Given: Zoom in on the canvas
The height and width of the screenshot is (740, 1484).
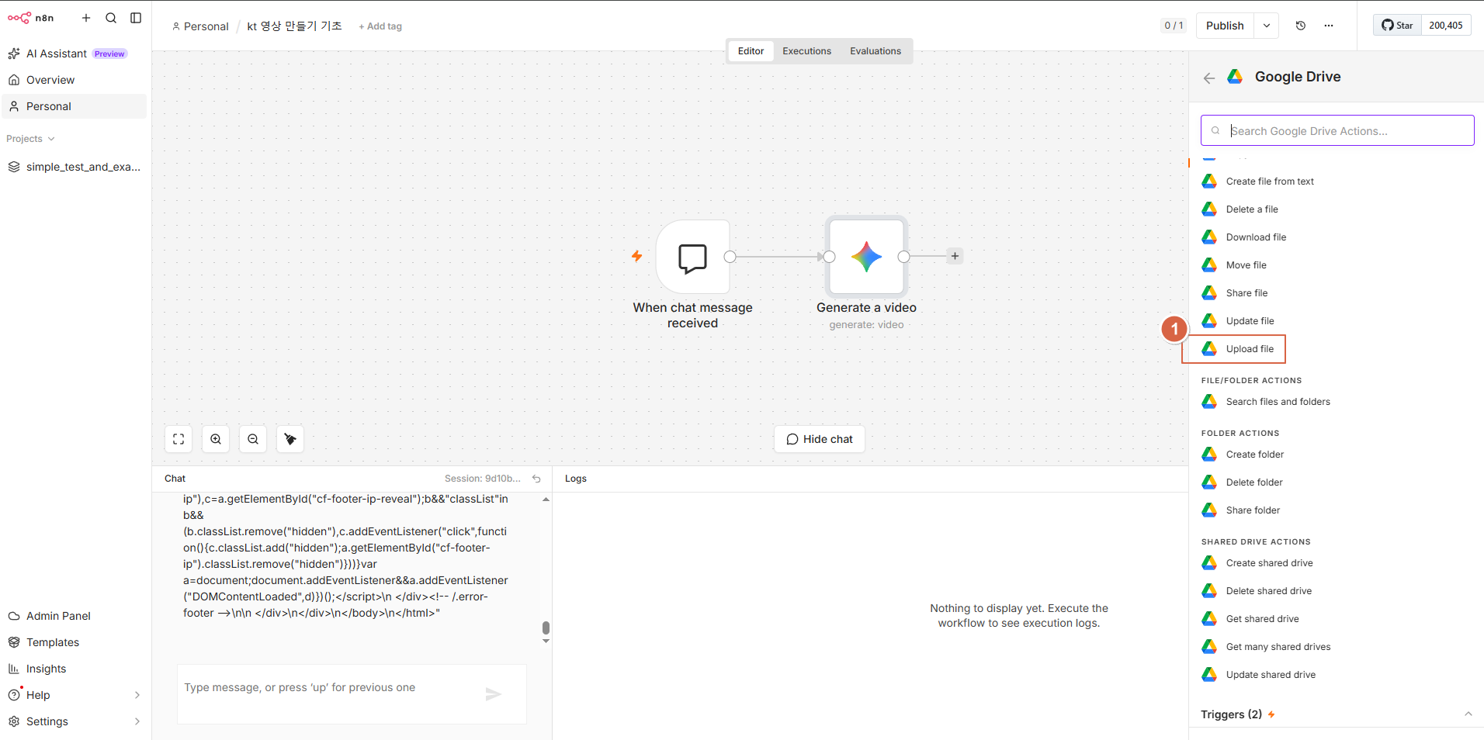Looking at the screenshot, I should 216,439.
